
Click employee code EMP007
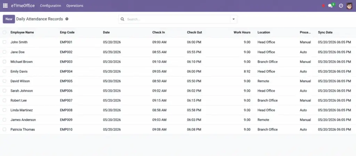coord(66,100)
